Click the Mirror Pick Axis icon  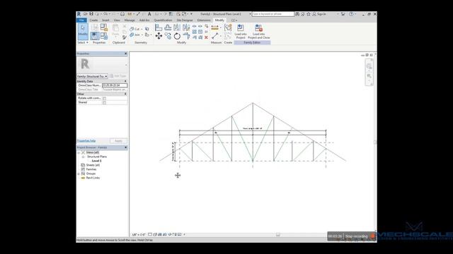point(177,28)
